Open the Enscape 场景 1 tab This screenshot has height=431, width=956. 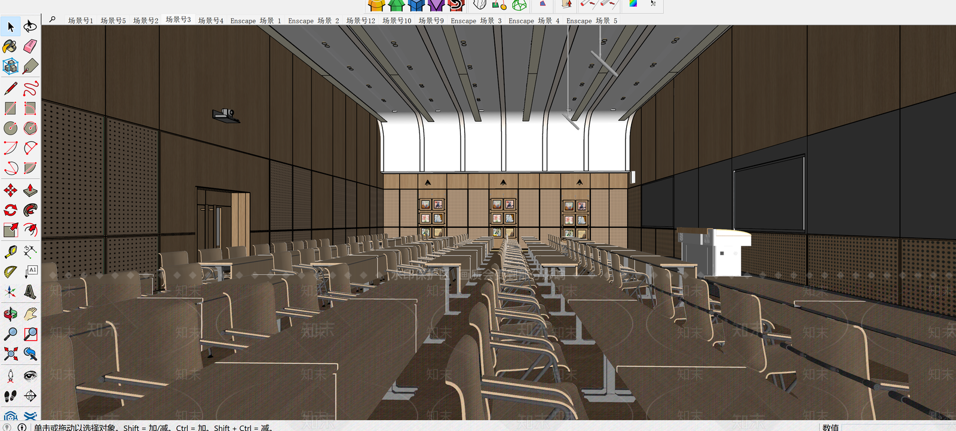tap(256, 20)
